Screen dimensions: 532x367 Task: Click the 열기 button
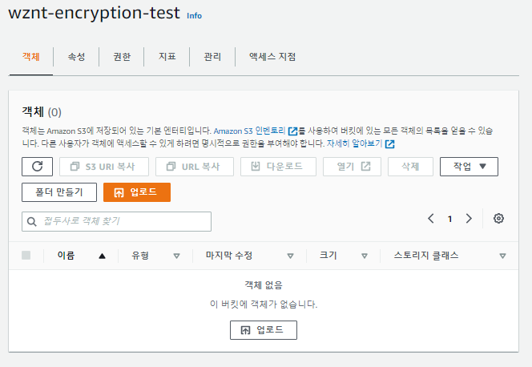coord(352,167)
